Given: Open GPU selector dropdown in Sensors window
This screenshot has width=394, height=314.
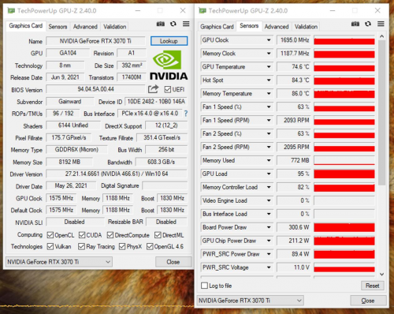Looking at the screenshot, I should (x=251, y=301).
